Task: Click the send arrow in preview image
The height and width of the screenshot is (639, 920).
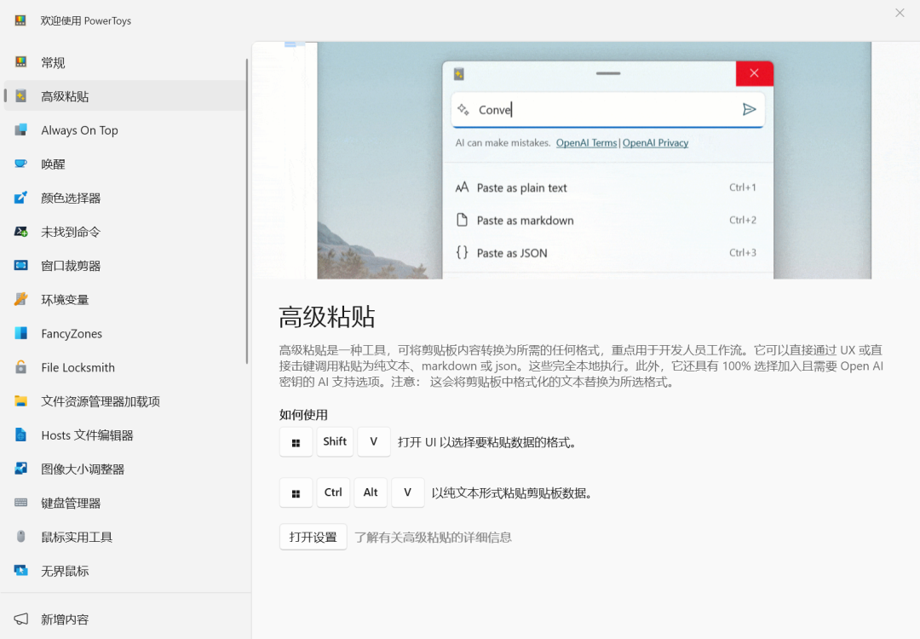Action: tap(749, 109)
